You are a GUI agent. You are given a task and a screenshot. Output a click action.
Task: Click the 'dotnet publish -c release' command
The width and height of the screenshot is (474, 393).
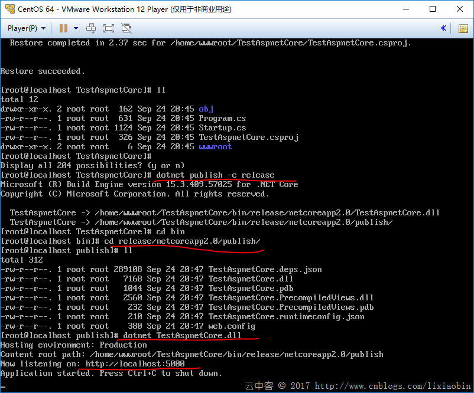(x=215, y=175)
